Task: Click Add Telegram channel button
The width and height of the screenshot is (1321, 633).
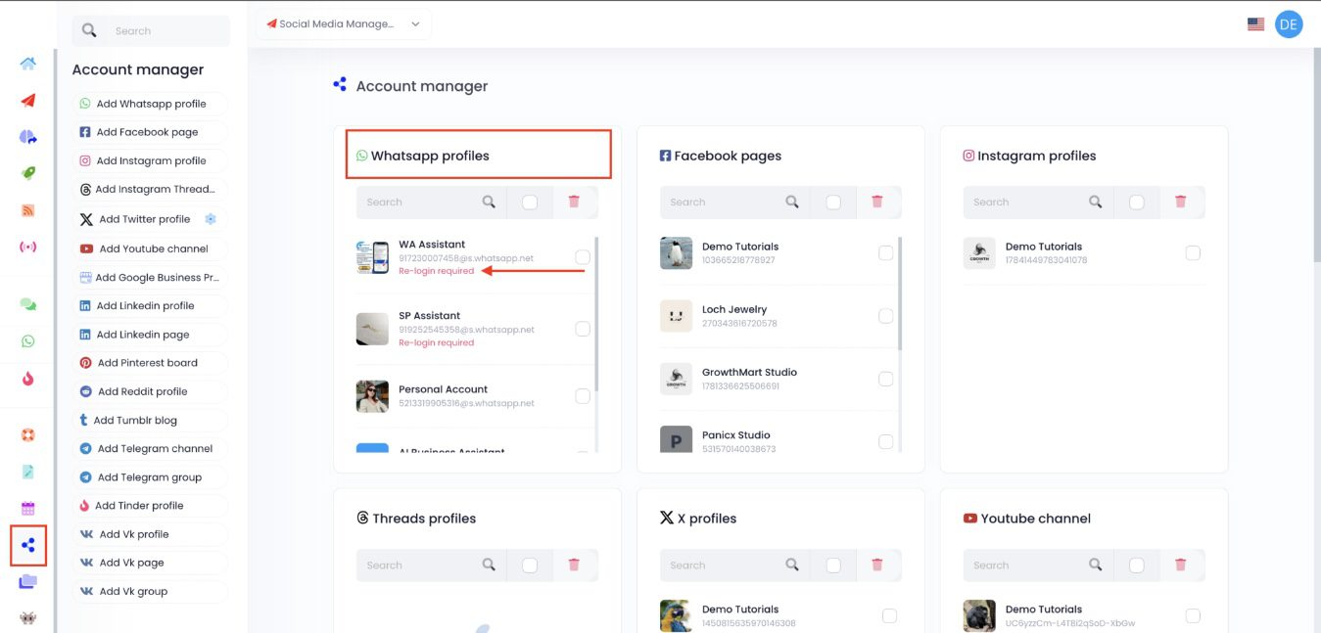Action: [155, 449]
